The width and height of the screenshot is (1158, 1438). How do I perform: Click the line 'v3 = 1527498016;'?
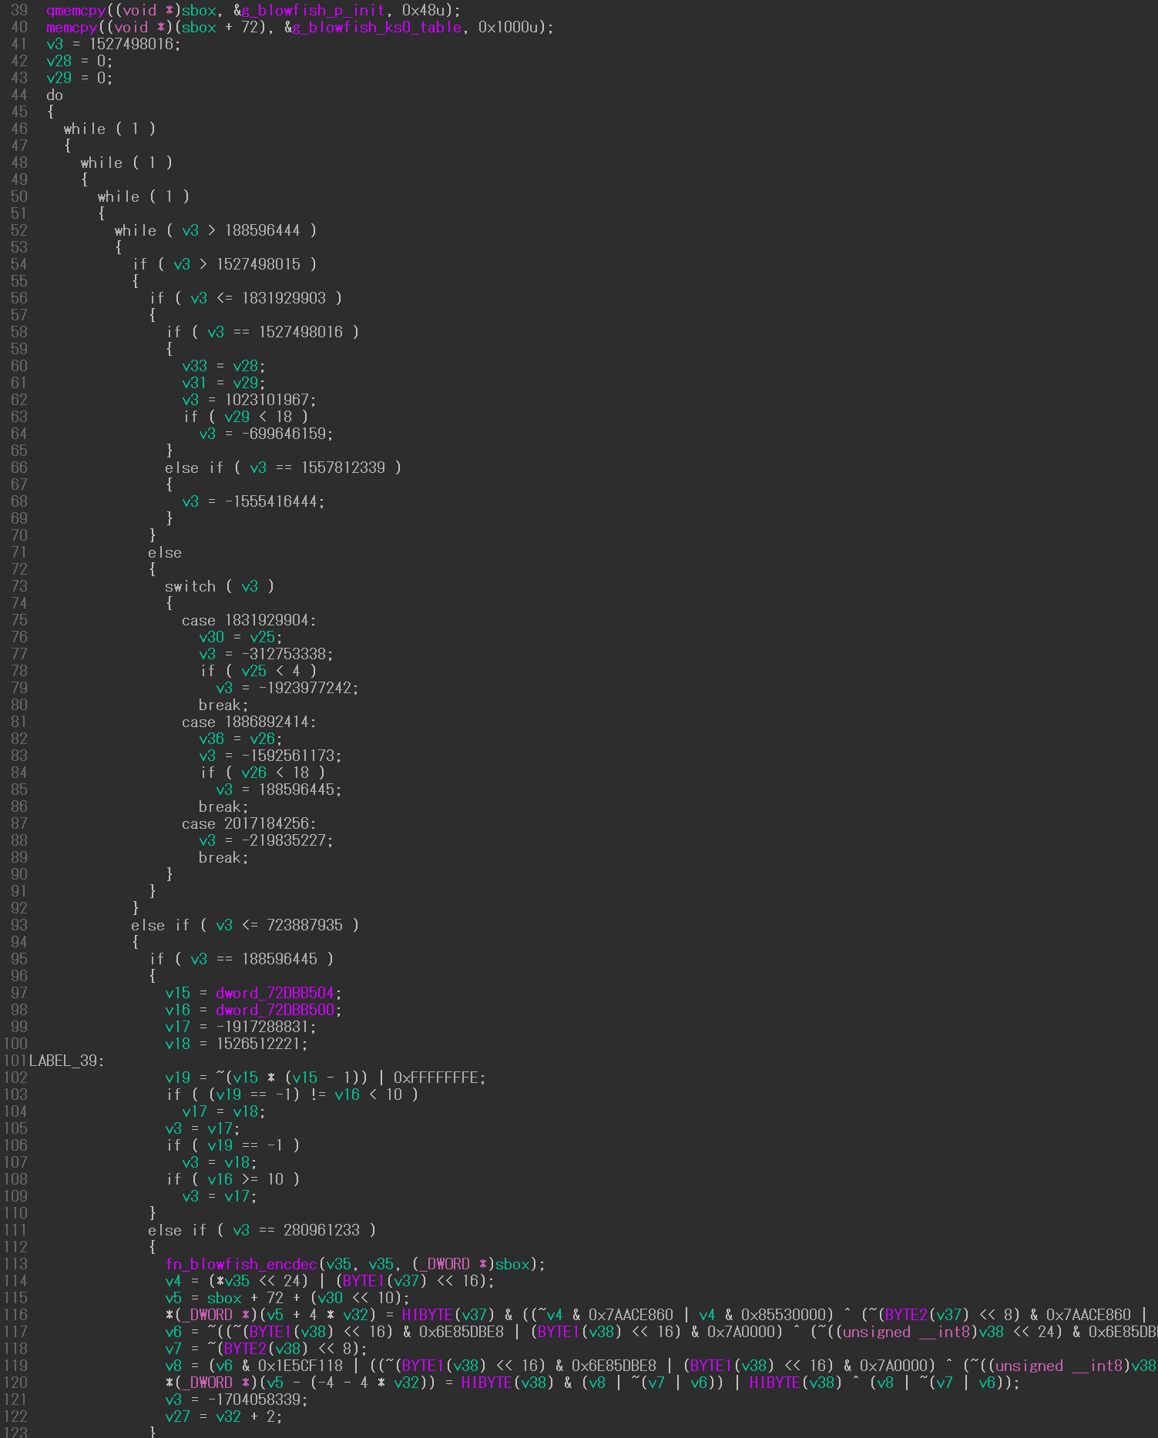tap(113, 44)
